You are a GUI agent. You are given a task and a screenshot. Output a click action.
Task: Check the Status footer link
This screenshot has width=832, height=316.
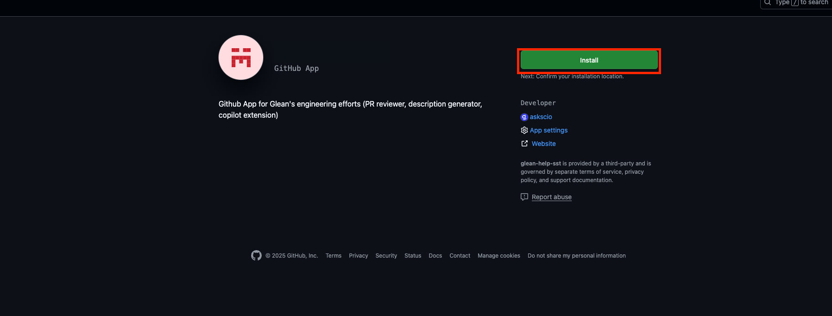coord(412,256)
